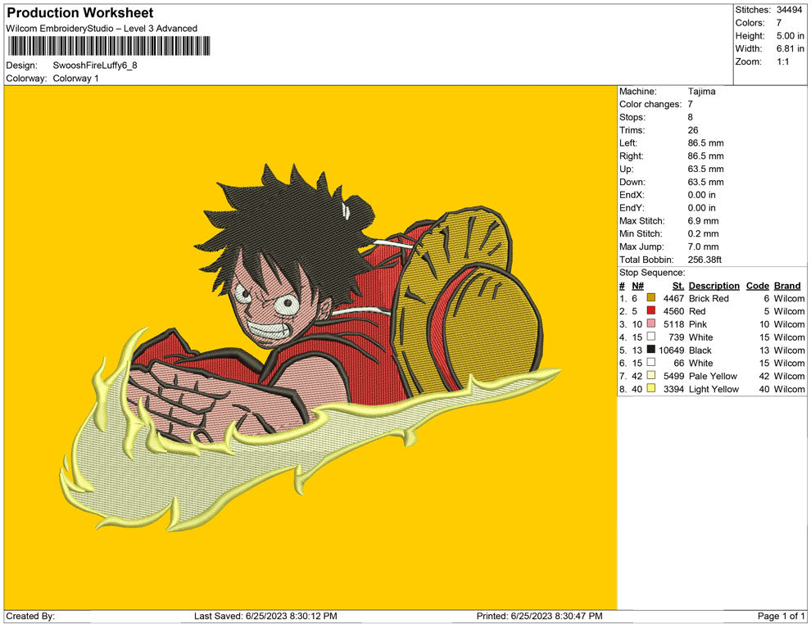Screen dimensions: 811x624
Task: Click the Min Stitch value '0.2 mm'
Action: [703, 233]
